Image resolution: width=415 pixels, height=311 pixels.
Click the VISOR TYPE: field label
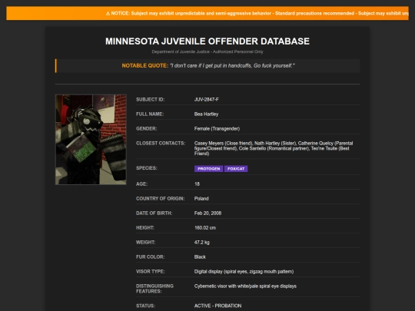(151, 272)
